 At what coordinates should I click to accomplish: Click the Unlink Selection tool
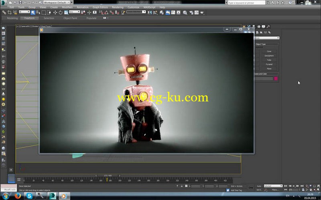[9, 12]
